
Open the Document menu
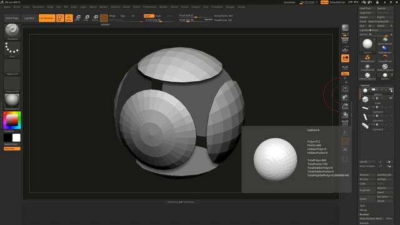38,7
